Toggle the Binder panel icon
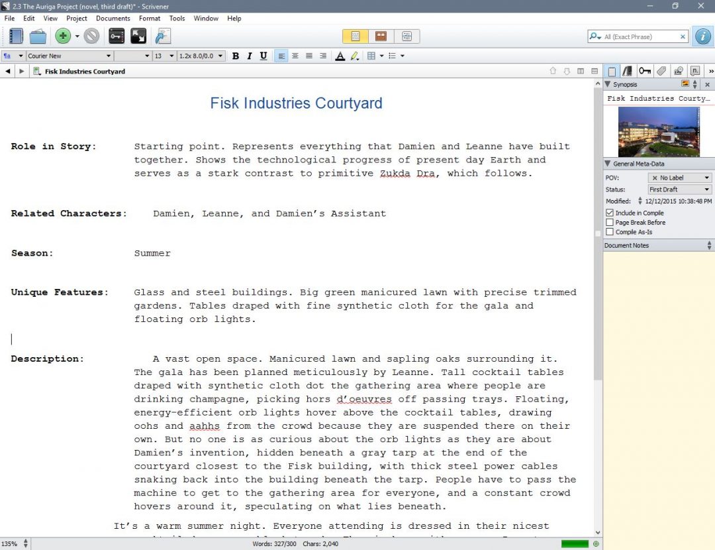The image size is (715, 550). [x=15, y=36]
